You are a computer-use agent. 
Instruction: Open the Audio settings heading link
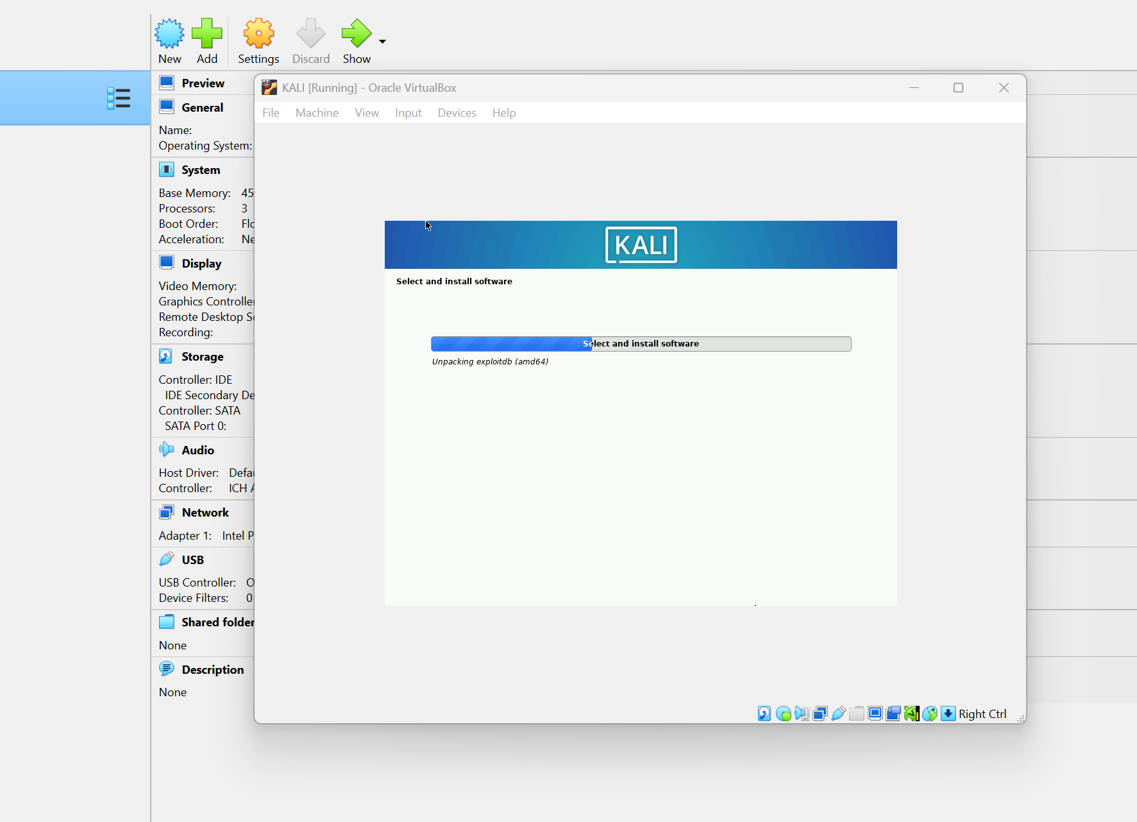pos(198,450)
